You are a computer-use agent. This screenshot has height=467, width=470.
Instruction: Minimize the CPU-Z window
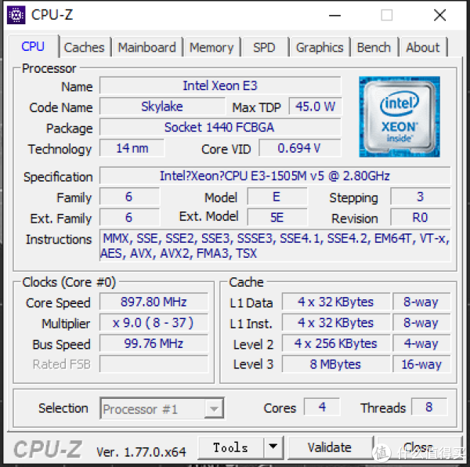tap(334, 15)
